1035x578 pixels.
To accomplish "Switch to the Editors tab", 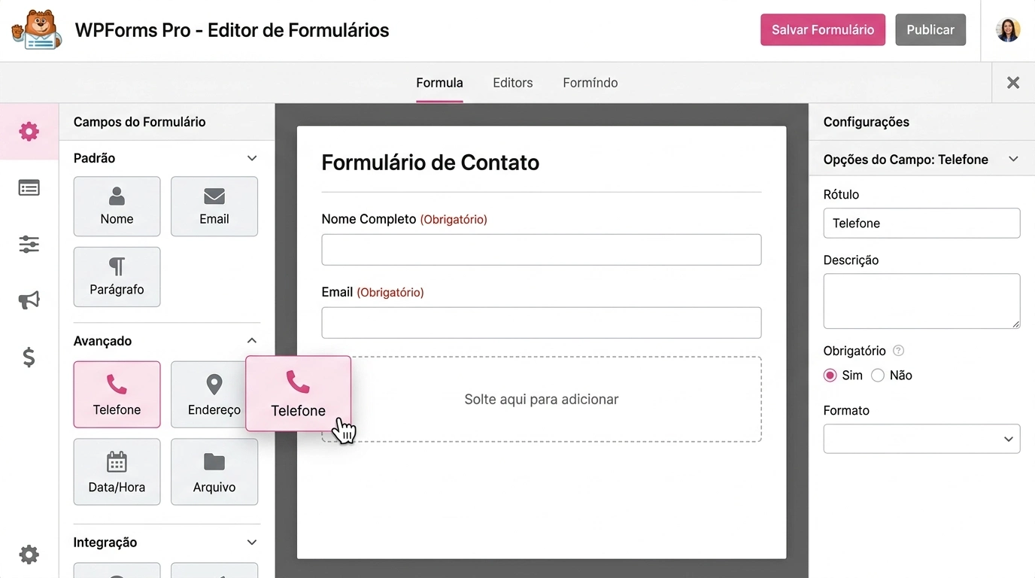I will pos(513,83).
